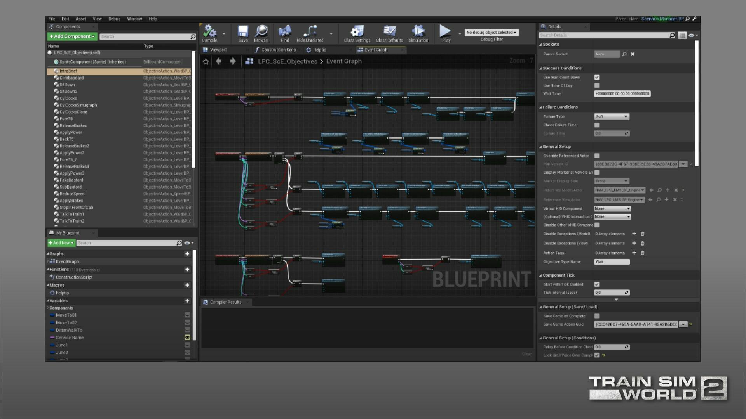Collapse the Success Conditions section
The height and width of the screenshot is (419, 746).
540,68
